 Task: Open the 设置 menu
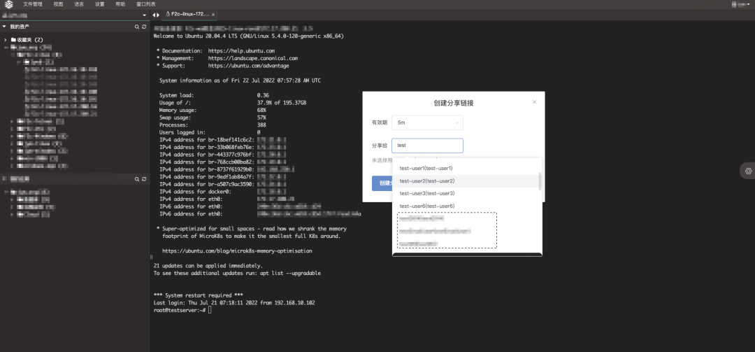[x=100, y=4]
